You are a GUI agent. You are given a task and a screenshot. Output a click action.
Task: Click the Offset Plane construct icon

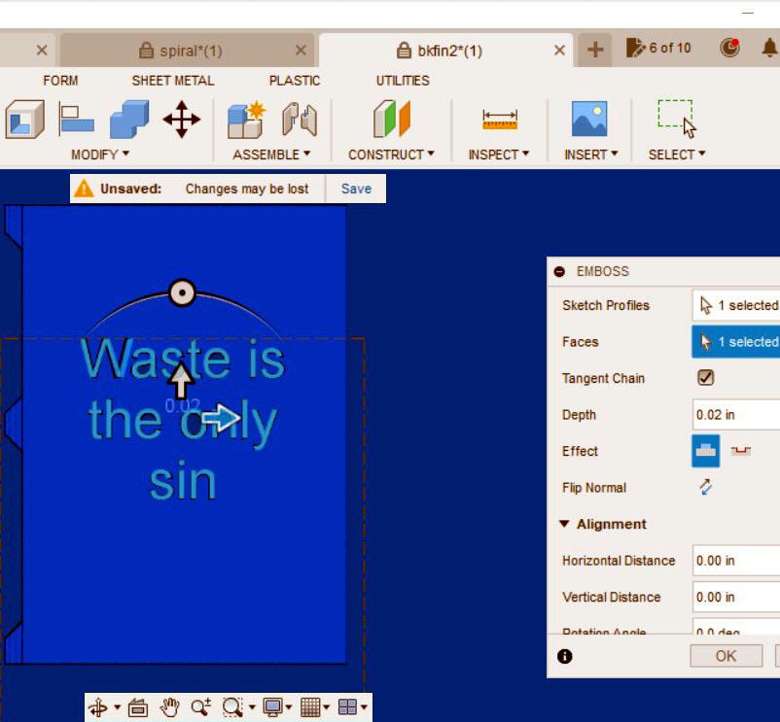(x=392, y=119)
